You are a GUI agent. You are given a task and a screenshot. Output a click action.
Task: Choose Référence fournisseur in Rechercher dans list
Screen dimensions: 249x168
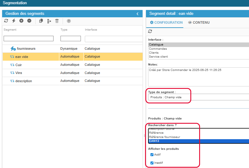(199, 137)
